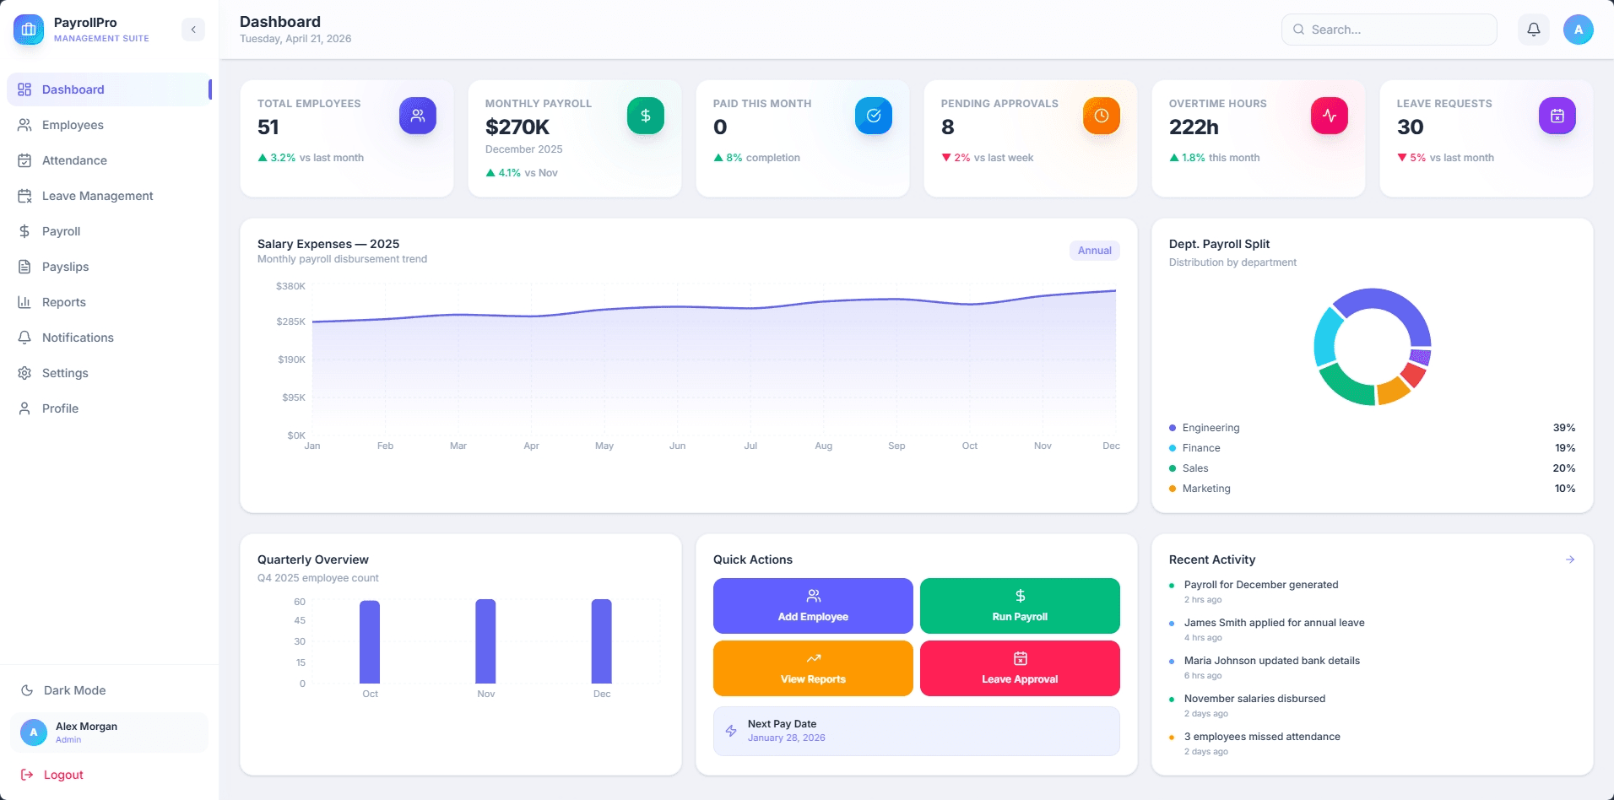Click Logout at the bottom
The height and width of the screenshot is (800, 1614).
[x=62, y=774]
